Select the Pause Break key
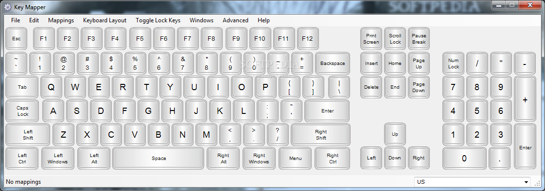This screenshot has height=191, width=545. pyautogui.click(x=419, y=38)
